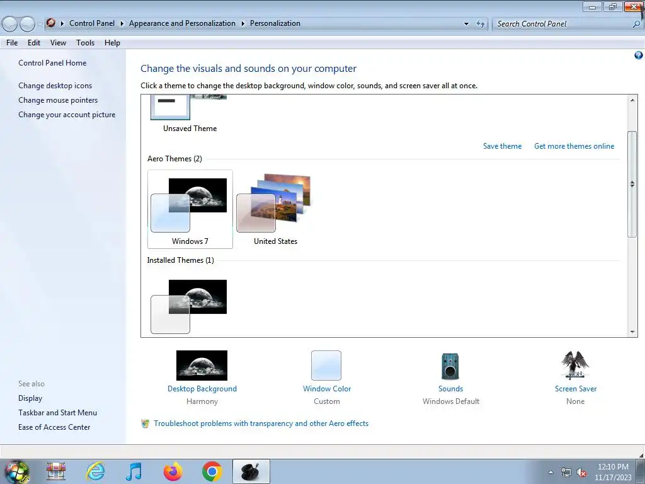645x484 pixels.
Task: Open the recent pages dropdown beside the Forward button
Action: coord(40,24)
